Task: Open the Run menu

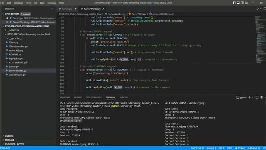Action: pyautogui.click(x=42, y=3)
